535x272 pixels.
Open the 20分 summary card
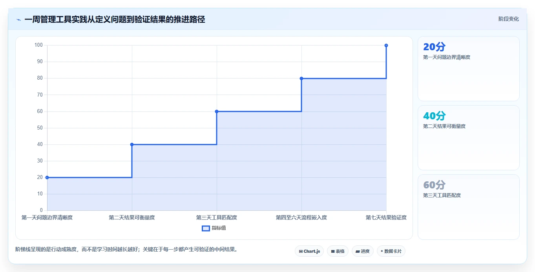point(469,69)
